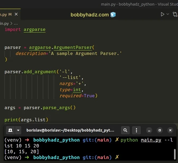Click the terminal title path text
The image size is (178, 163).
point(70,130)
